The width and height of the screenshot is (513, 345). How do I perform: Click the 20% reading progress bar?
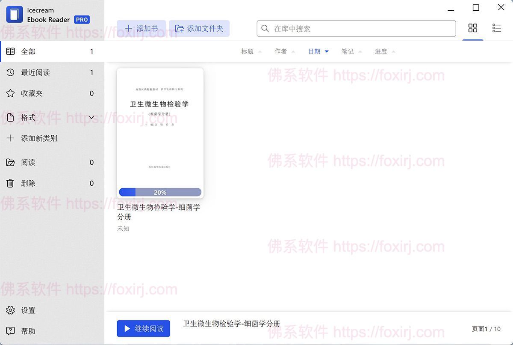pos(160,192)
